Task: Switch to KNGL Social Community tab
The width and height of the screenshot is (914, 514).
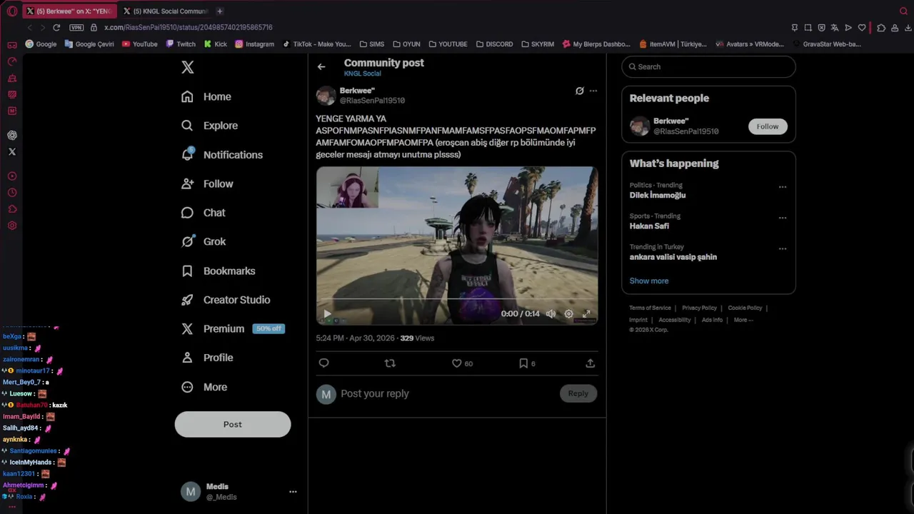Action: point(166,11)
